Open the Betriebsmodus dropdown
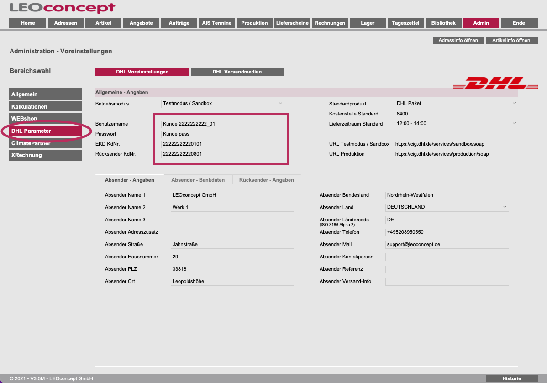 [x=222, y=103]
